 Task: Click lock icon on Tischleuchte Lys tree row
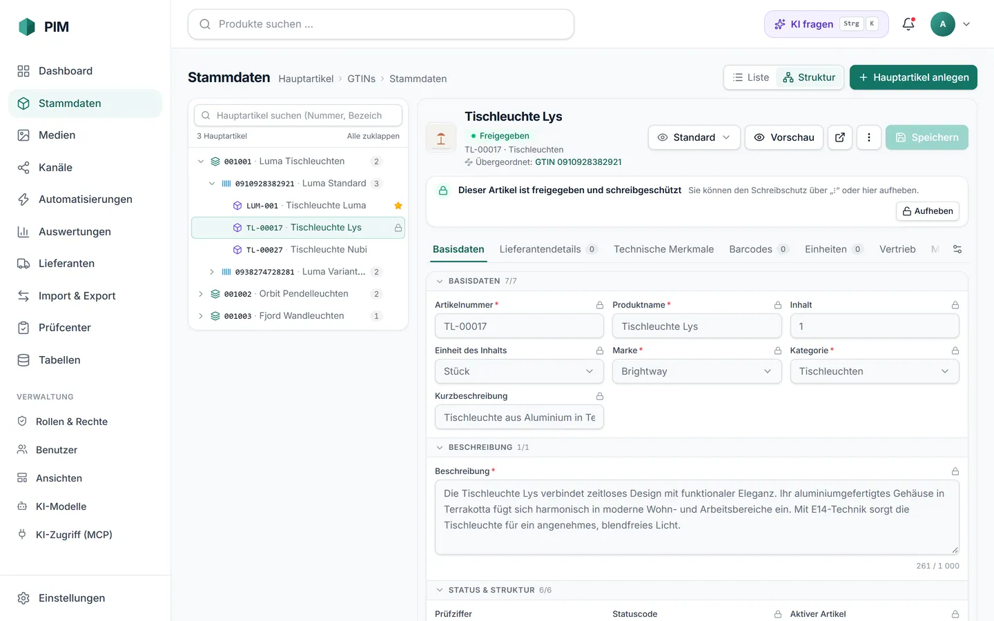[398, 228]
